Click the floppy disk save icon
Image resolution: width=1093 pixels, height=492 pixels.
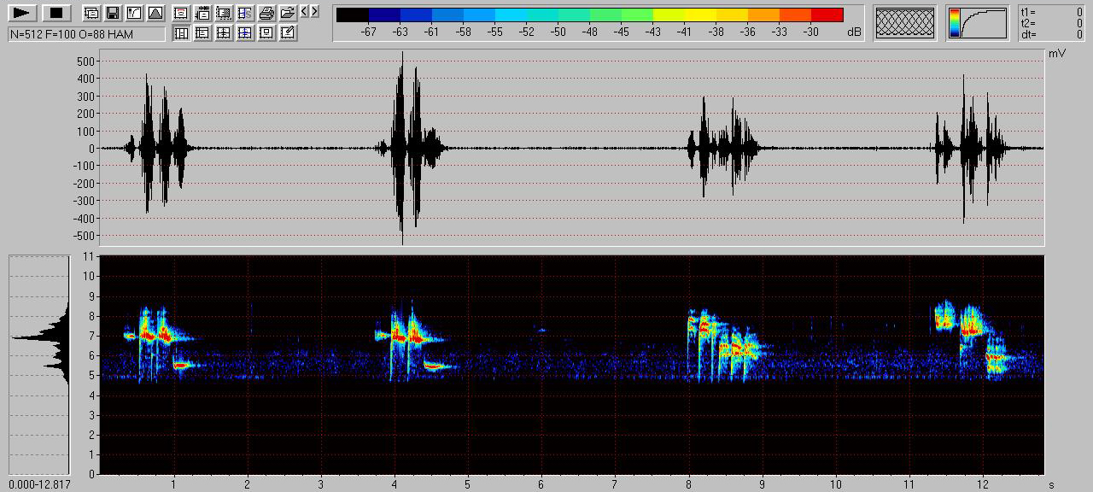tap(112, 13)
